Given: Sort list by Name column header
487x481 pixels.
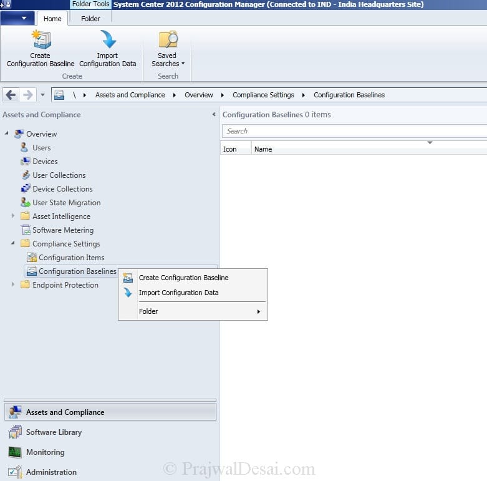Looking at the screenshot, I should coord(369,149).
